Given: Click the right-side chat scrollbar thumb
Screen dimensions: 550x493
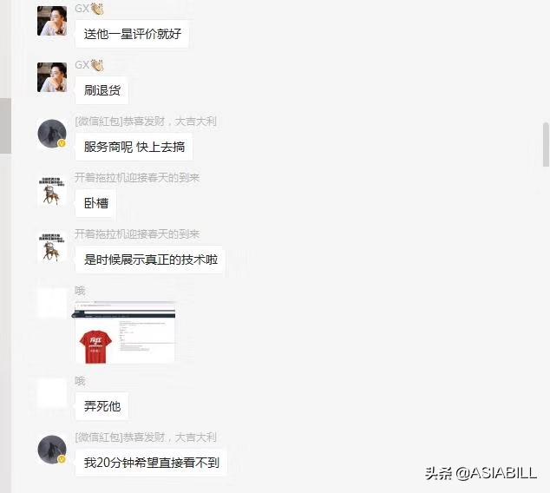Looking at the screenshot, I should tap(546, 144).
